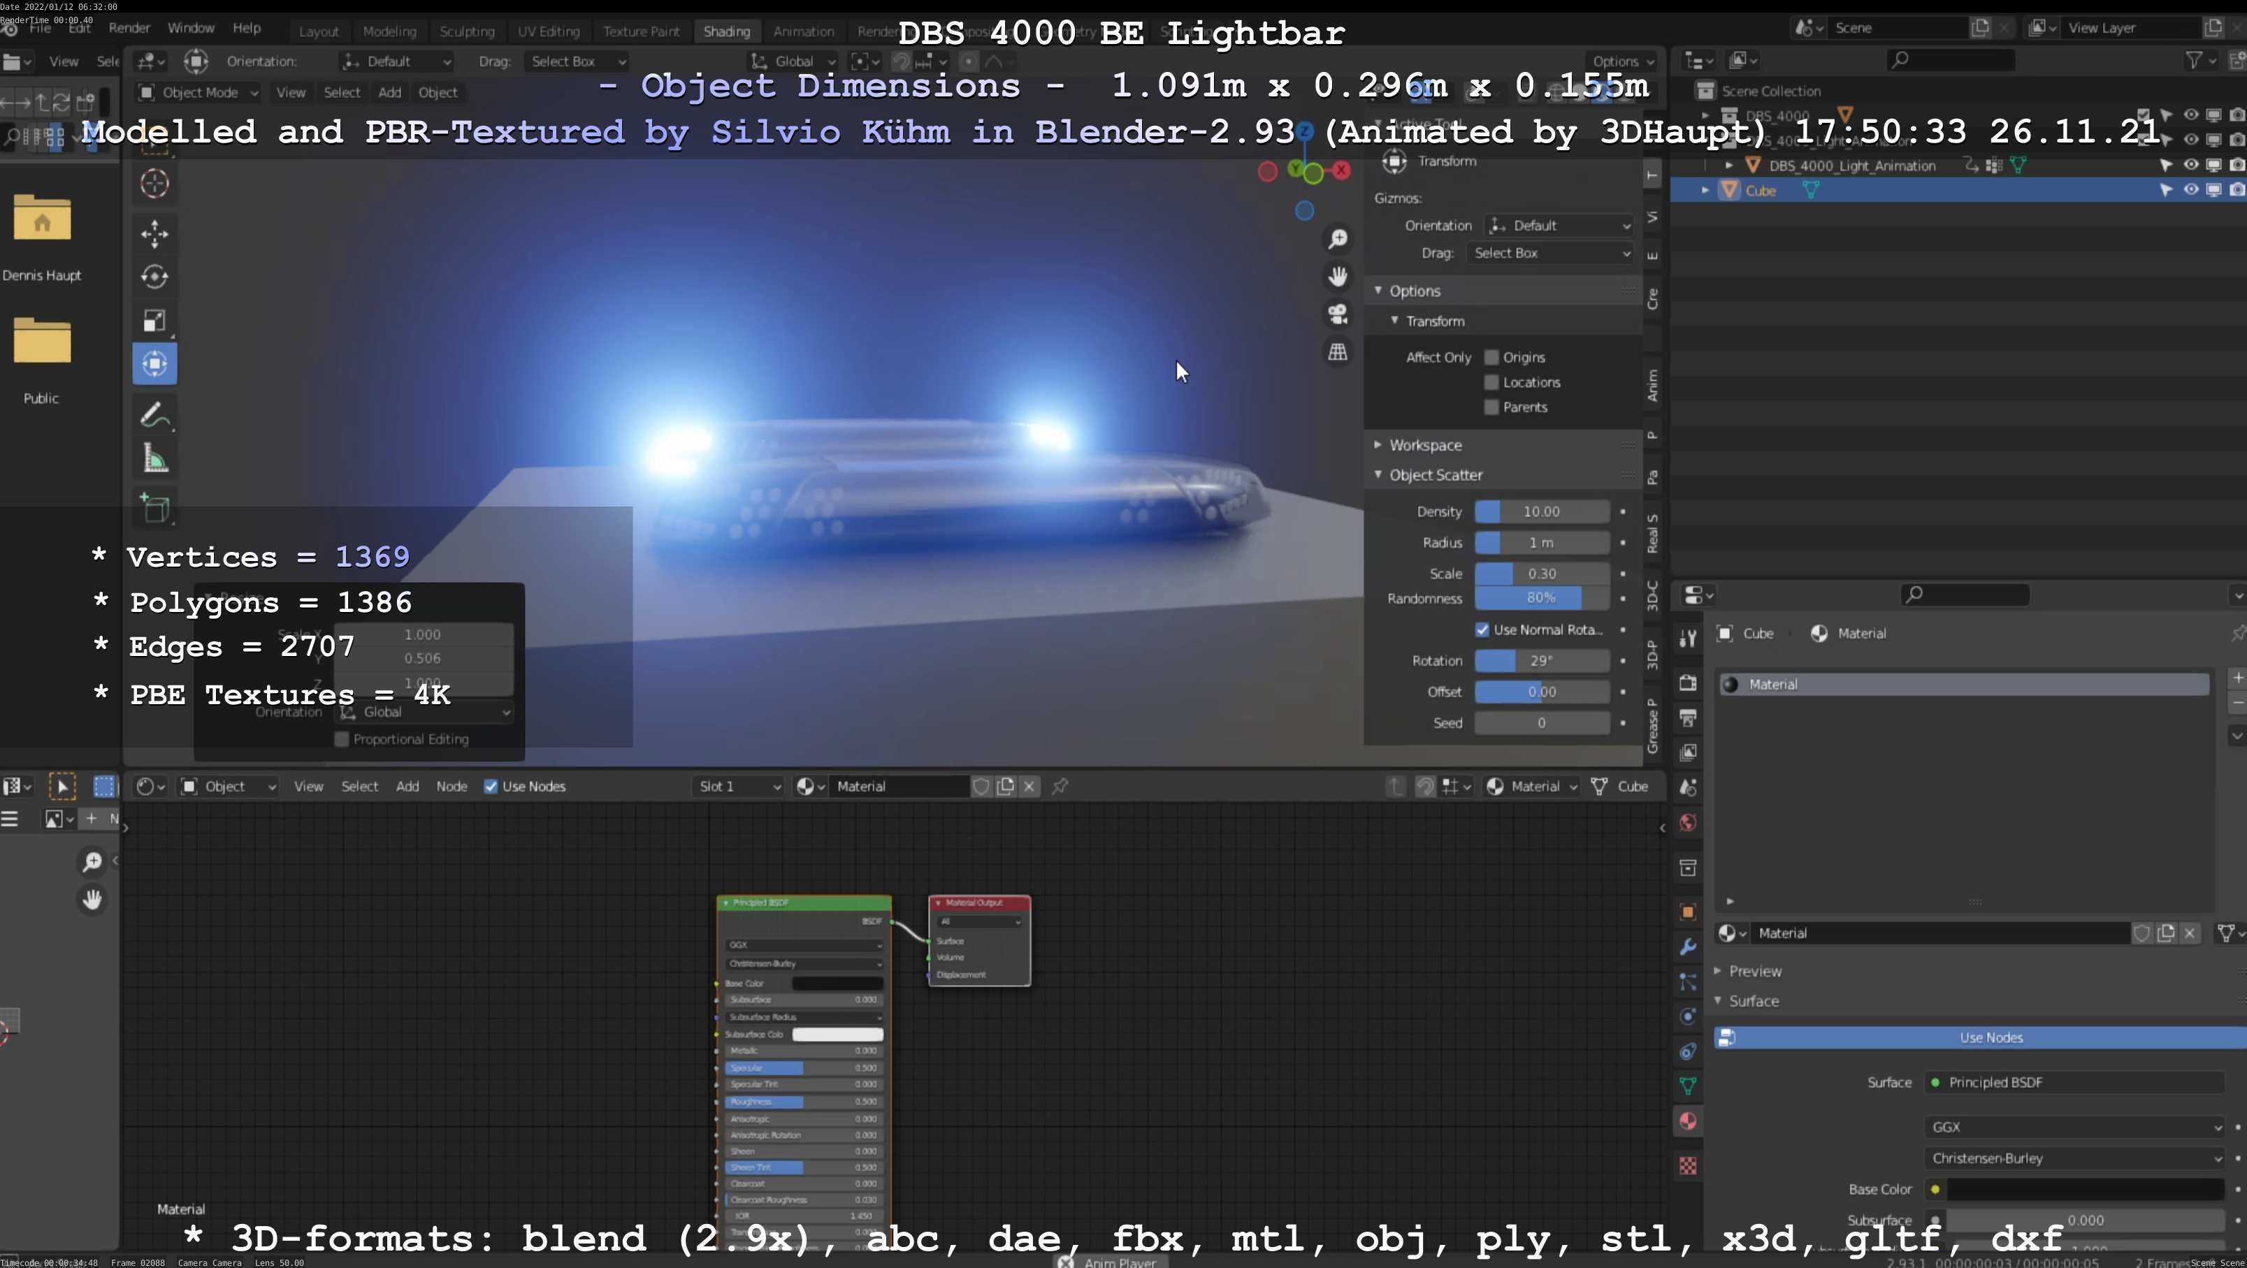The height and width of the screenshot is (1268, 2247).
Task: Select the Add Cube tool
Action: coord(154,509)
